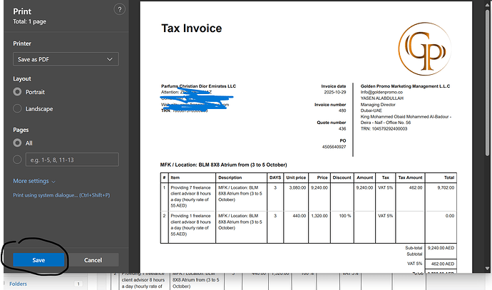Viewport: 492px width, 290px height.
Task: Click the Golden Promo Marketing Management L.L.C name
Action: point(405,86)
